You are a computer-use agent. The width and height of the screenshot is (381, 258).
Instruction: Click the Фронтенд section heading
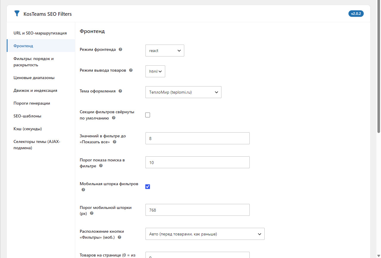click(92, 31)
